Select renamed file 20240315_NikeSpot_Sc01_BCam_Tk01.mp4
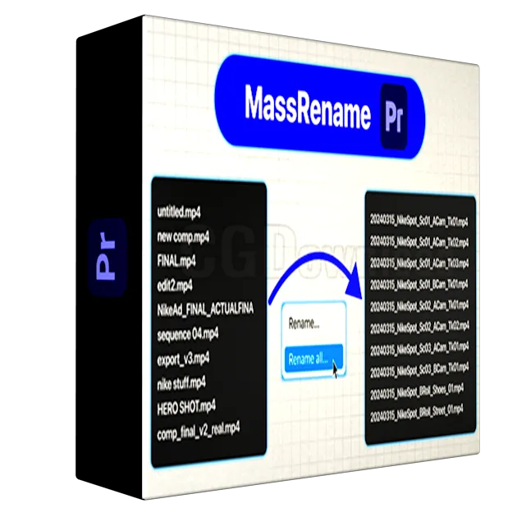The width and height of the screenshot is (517, 517). pos(419,284)
